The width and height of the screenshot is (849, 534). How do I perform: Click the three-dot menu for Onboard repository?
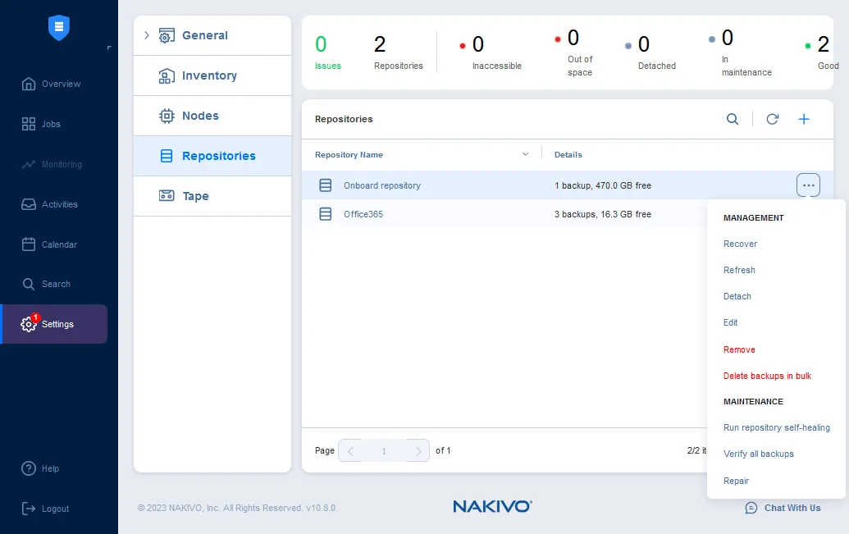pos(808,185)
